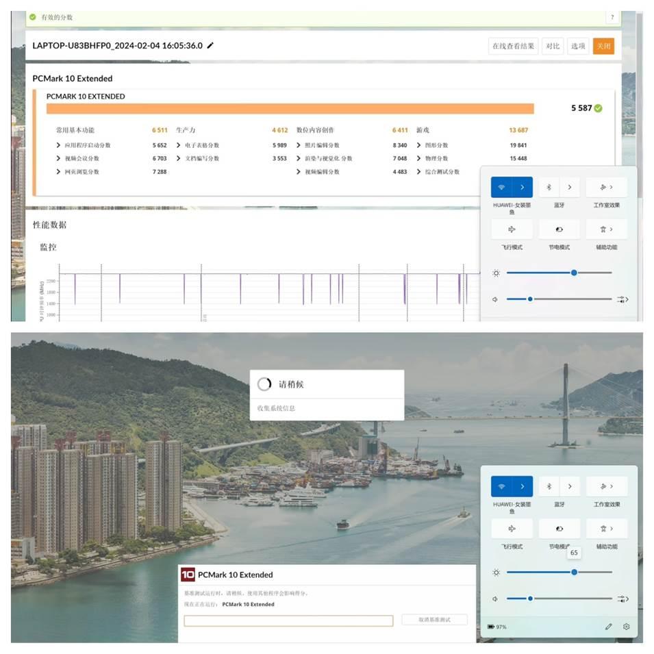Viewport: 654px width, 654px height.
Task: Click the brightness sun icon in the lower quick settings panel
Action: tap(496, 573)
